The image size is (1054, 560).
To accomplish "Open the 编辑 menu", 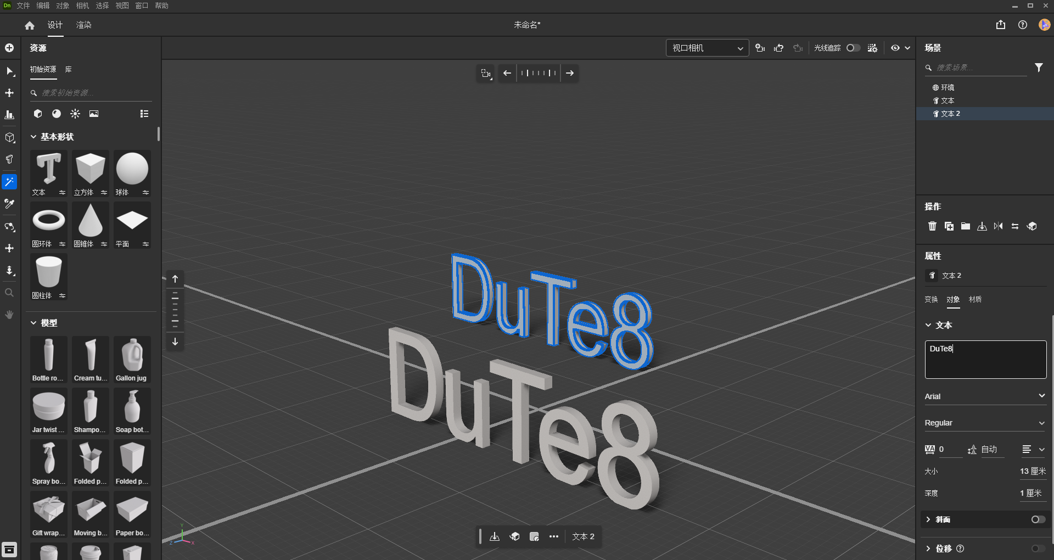I will point(43,5).
